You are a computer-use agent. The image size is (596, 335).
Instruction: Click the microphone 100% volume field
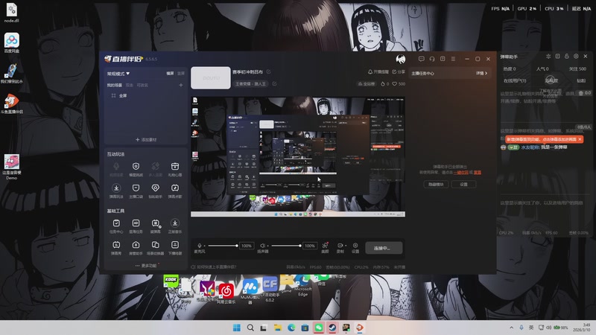[247, 246]
